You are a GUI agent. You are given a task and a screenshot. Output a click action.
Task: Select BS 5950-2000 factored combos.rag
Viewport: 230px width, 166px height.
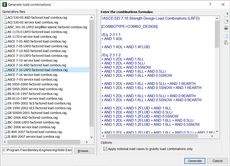pyautogui.click(x=33, y=84)
